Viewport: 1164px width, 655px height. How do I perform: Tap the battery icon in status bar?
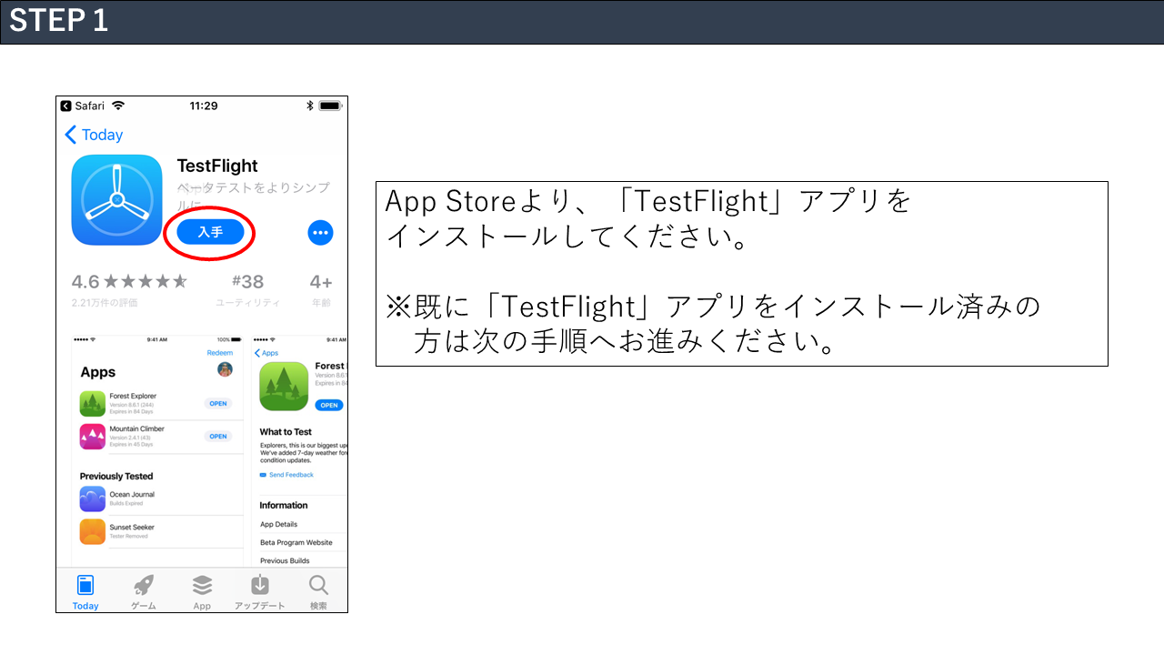[x=330, y=106]
